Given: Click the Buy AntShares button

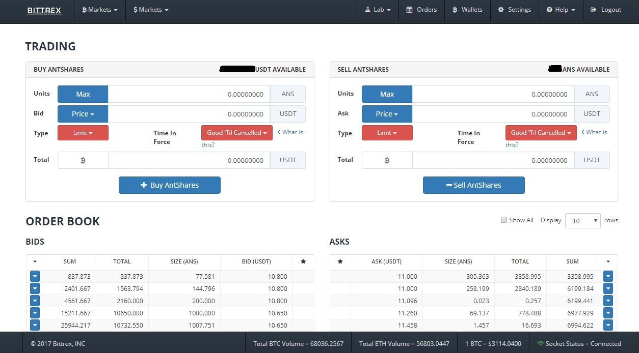Looking at the screenshot, I should click(x=170, y=185).
